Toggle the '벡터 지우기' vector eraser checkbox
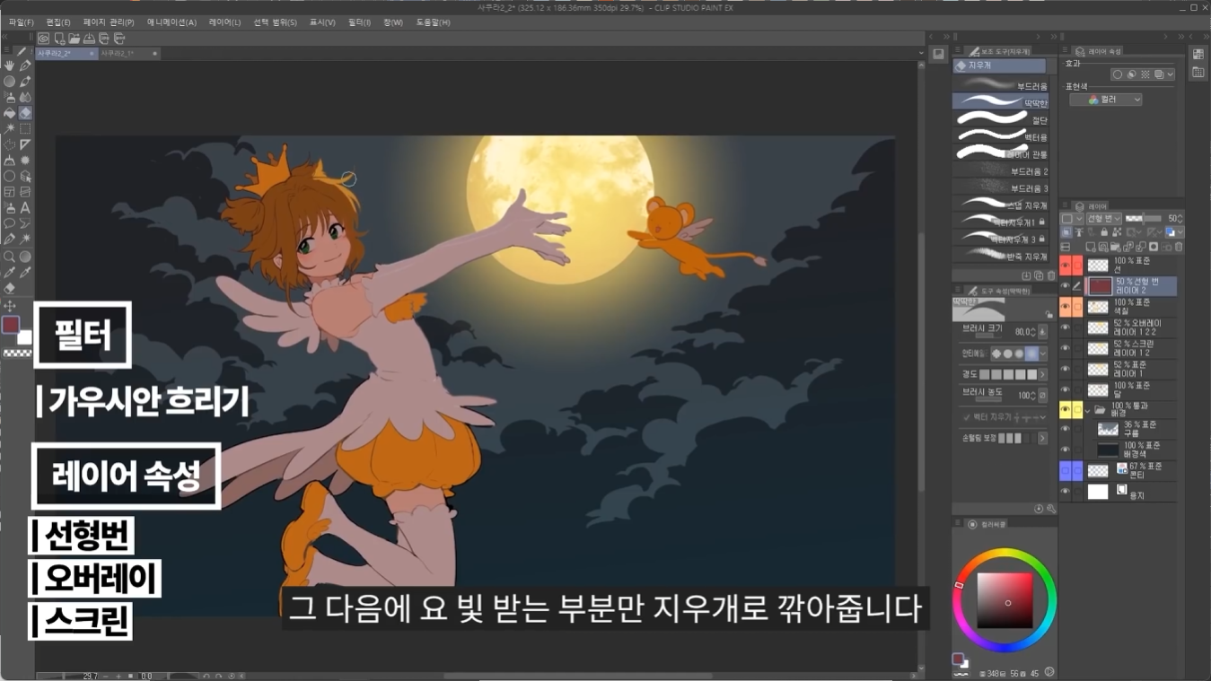1211x681 pixels. 967,417
